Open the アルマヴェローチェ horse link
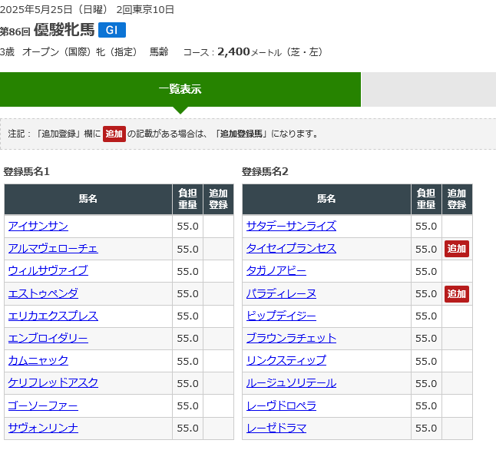Viewport: 496px width, 450px height. coord(53,248)
